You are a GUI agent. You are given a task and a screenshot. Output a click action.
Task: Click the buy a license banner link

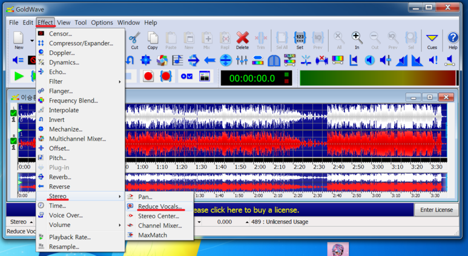tap(246, 210)
